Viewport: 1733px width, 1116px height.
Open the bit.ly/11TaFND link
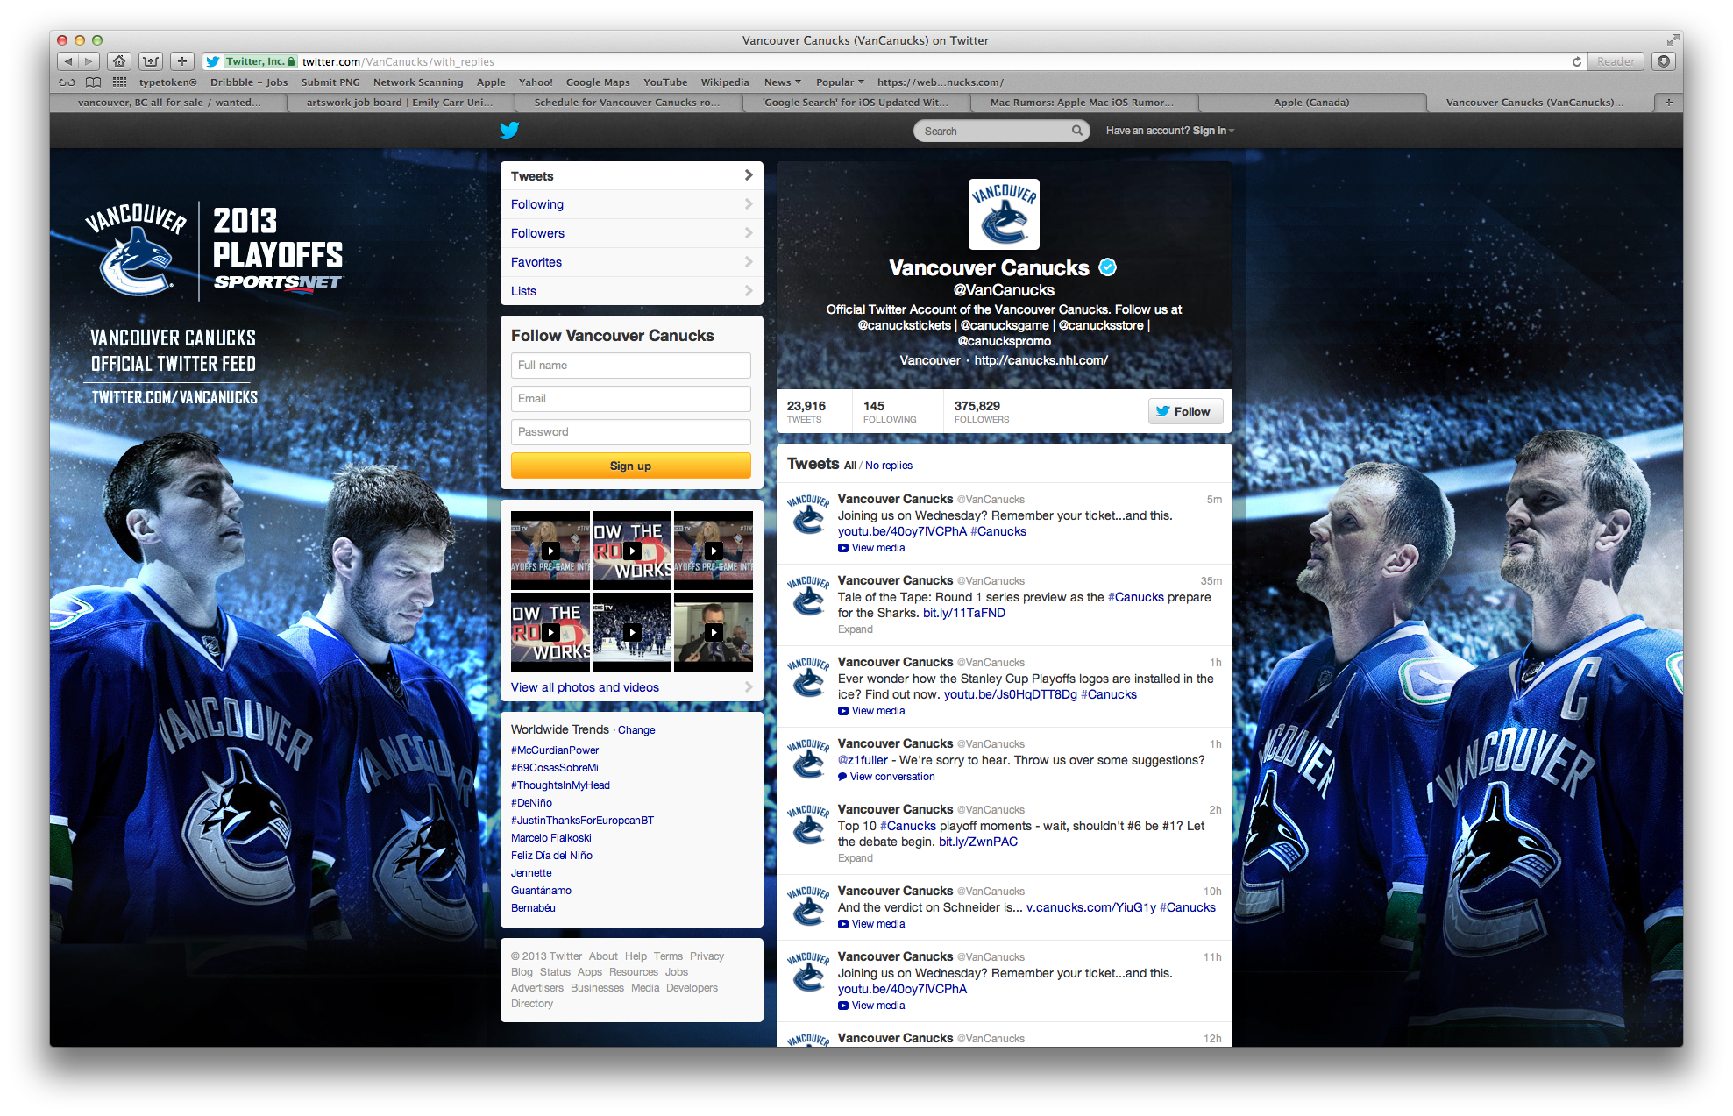click(x=963, y=613)
